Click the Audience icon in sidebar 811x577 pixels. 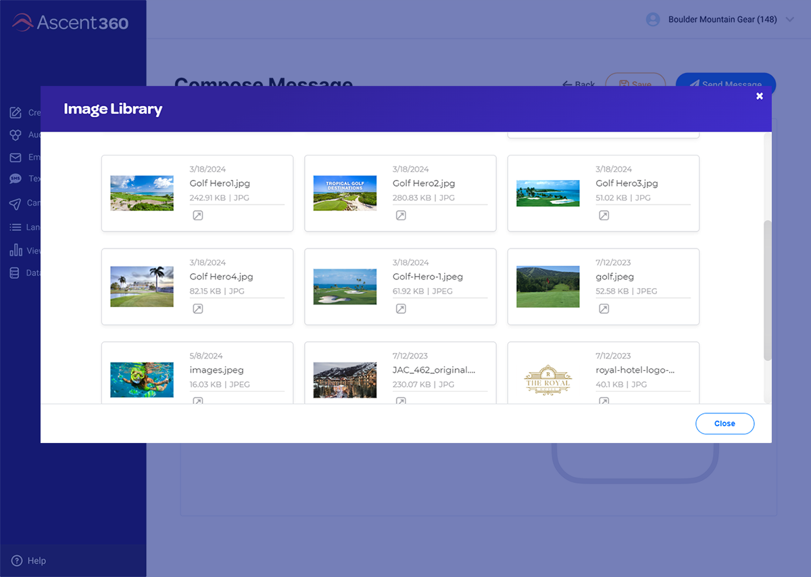point(15,135)
